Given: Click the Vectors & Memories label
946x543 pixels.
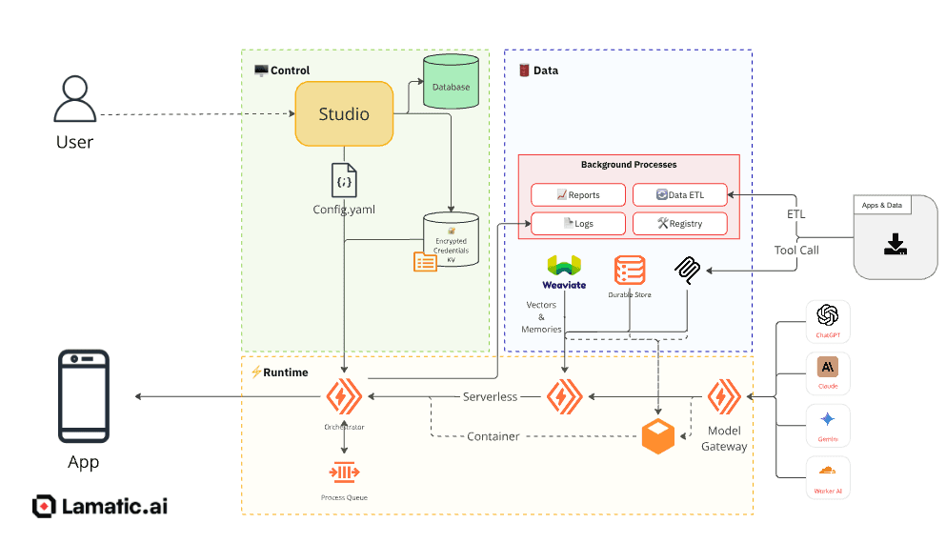Looking at the screenshot, I should tap(541, 316).
